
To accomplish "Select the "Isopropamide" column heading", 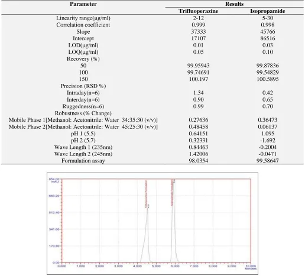I will point(268,11).
